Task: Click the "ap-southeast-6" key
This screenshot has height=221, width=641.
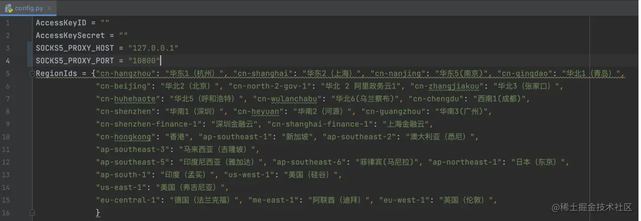Action: pyautogui.click(x=309, y=162)
